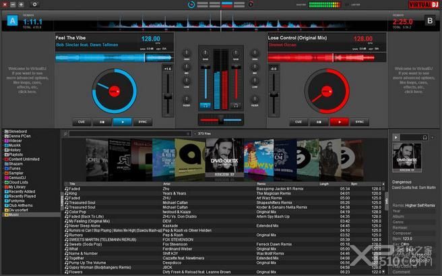Image resolution: width=442 pixels, height=276 pixels.
Task: Click deck A pause button
Action: (x=102, y=122)
